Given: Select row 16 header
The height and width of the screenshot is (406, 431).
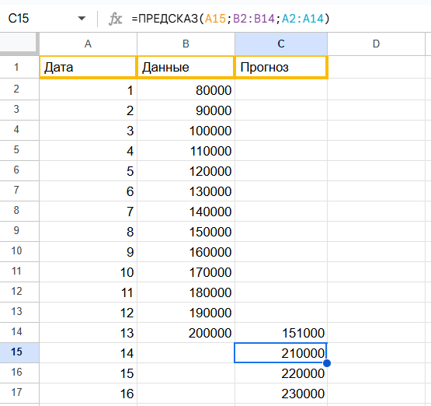Looking at the screenshot, I should 16,373.
